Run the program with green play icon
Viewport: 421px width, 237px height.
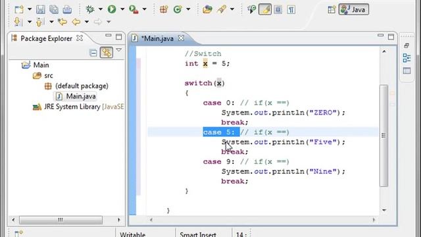(x=112, y=9)
